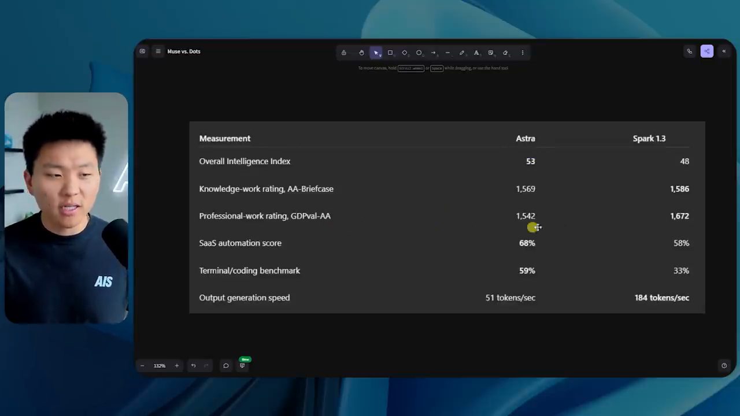Select the Diamond shape tool
740x416 pixels.
coord(405,53)
